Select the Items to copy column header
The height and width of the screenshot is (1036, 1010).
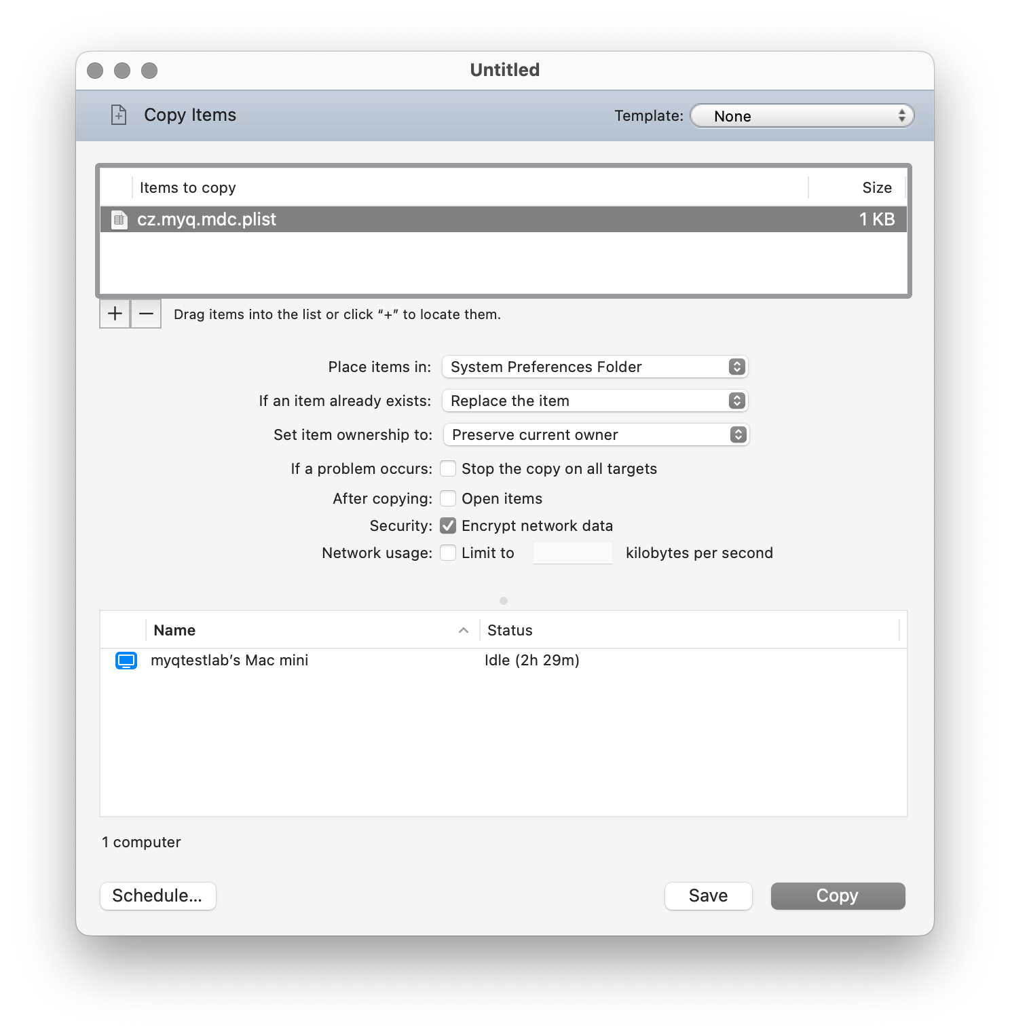188,187
